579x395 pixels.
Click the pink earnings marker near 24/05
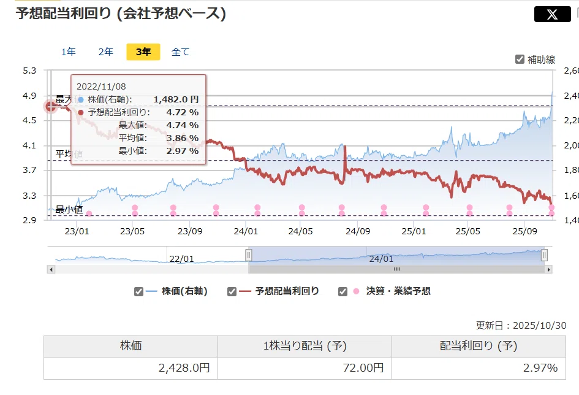[301, 210]
